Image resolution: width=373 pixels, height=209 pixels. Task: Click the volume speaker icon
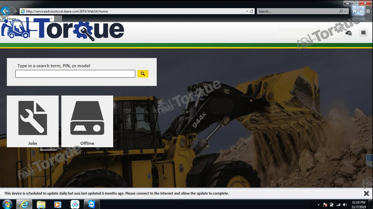345,205
